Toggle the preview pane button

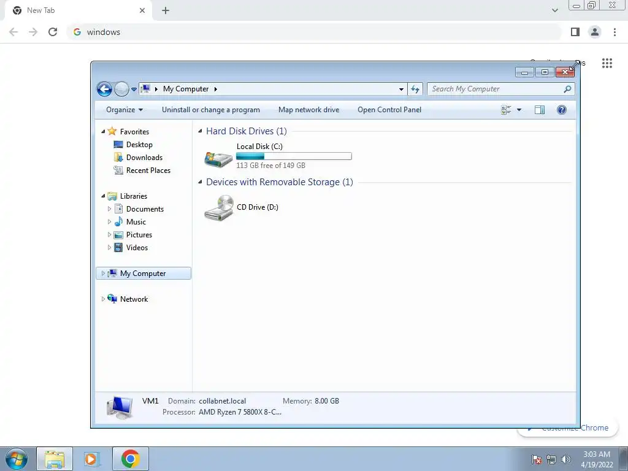point(540,110)
